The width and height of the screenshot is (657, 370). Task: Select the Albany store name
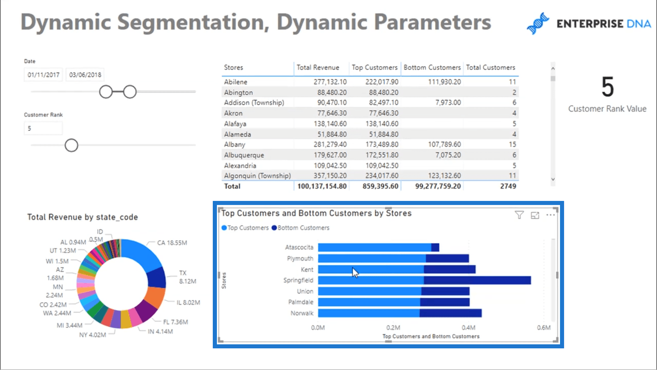pyautogui.click(x=234, y=145)
